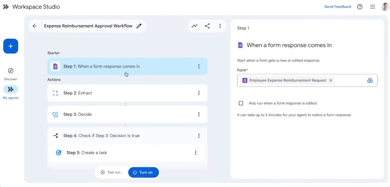Click the Google Forms icon on Step 1
Viewport: 390px width, 187px height.
pyautogui.click(x=55, y=66)
